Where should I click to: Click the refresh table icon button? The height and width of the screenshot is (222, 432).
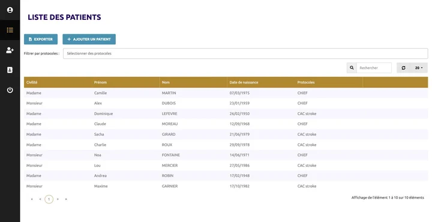[x=403, y=68]
